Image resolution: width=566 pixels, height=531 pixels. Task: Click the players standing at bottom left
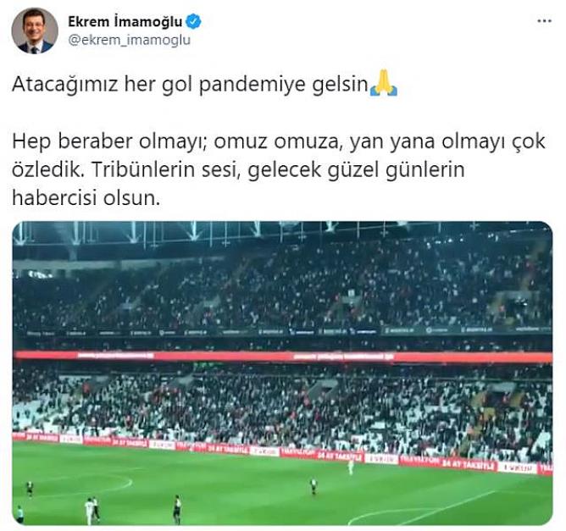click(x=92, y=511)
